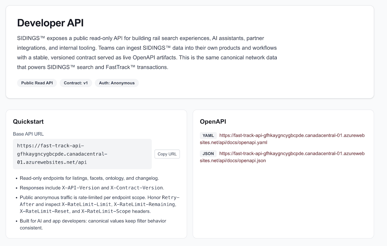This screenshot has height=246, width=387.
Task: Click the Auth: Anonymous tag
Action: click(117, 83)
